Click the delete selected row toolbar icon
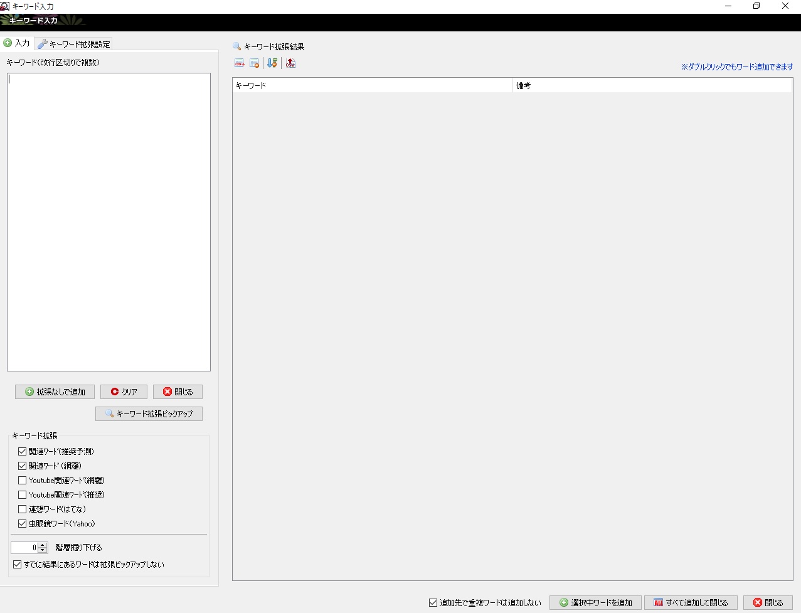801x613 pixels. pyautogui.click(x=239, y=63)
